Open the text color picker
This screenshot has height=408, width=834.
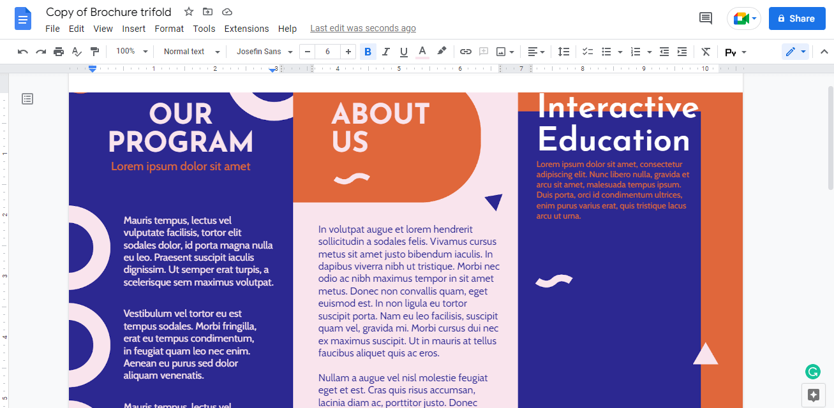422,52
